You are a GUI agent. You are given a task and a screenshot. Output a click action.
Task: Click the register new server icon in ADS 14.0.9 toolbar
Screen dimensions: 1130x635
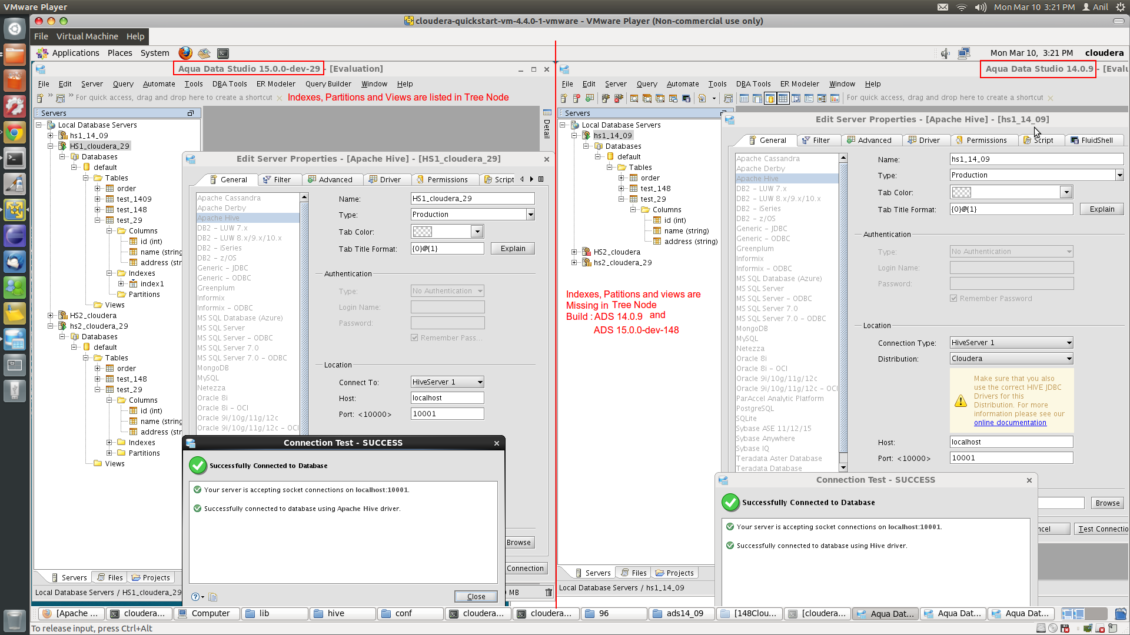pyautogui.click(x=564, y=98)
